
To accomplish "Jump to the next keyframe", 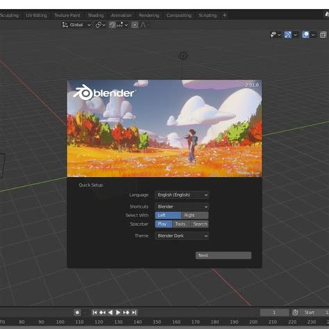I will [x=126, y=312].
